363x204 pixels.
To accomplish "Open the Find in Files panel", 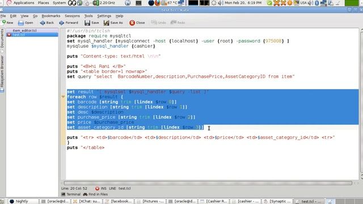I will (95, 194).
